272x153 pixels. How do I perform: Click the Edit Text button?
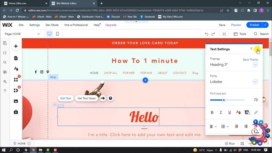pos(65,98)
